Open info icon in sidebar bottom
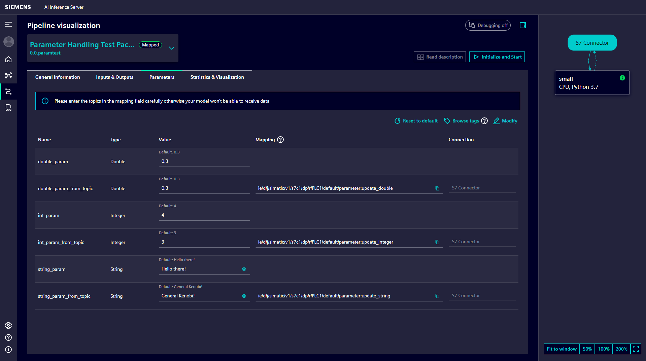The image size is (646, 361). (x=8, y=350)
